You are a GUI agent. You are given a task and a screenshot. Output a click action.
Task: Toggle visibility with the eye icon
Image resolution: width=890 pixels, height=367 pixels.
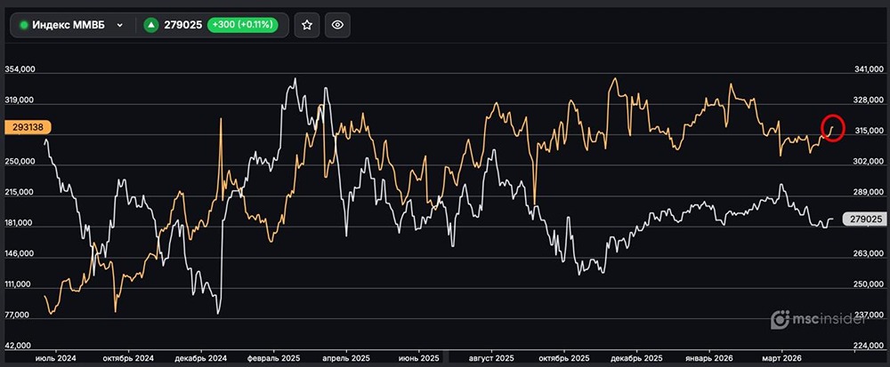tap(337, 25)
